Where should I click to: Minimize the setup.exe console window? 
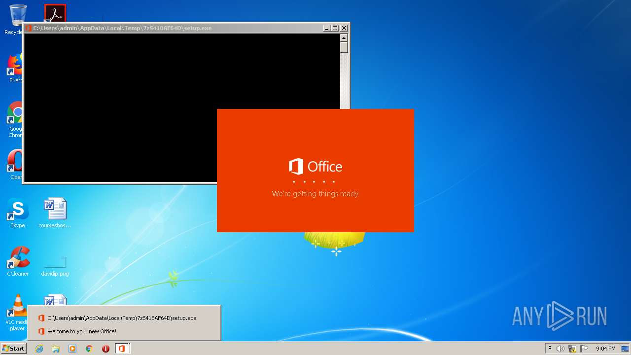[327, 28]
